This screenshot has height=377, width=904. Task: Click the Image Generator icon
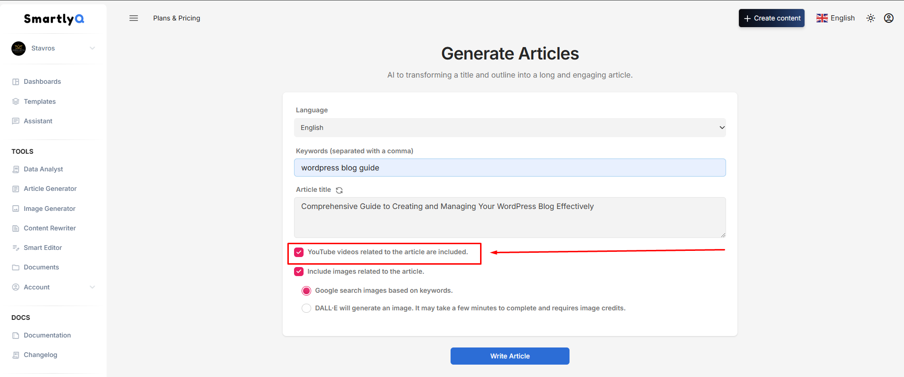click(x=16, y=208)
